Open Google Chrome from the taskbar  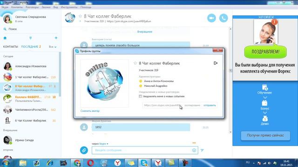77,163
